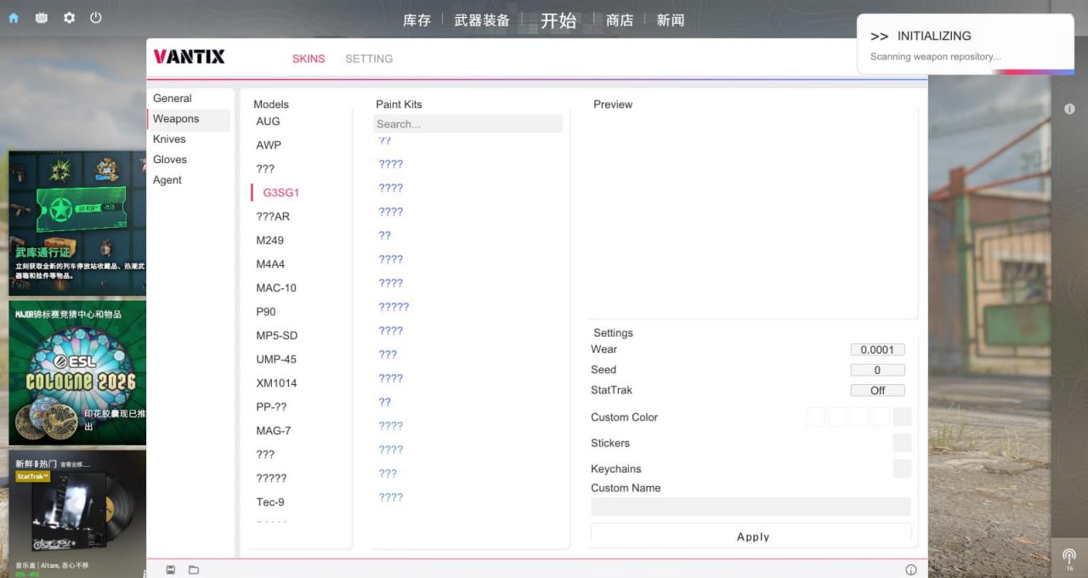Click the info icon on right game sidebar
Screen dimensions: 1088x578
[x=1069, y=109]
